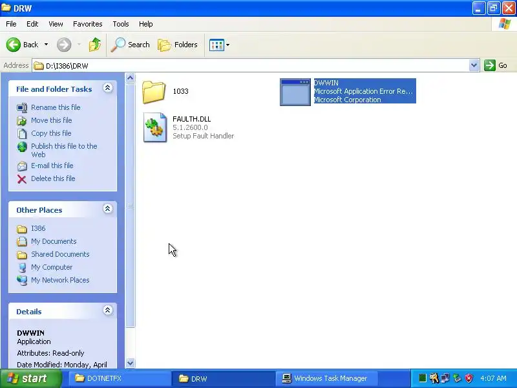Click the Rename this file icon
The height and width of the screenshot is (388, 517).
(22, 107)
